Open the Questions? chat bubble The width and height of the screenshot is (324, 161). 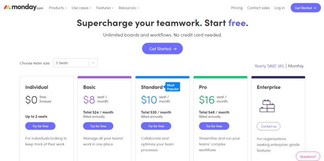[x=308, y=156]
